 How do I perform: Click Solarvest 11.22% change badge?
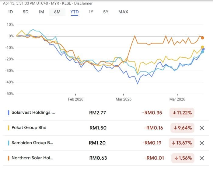(182, 113)
